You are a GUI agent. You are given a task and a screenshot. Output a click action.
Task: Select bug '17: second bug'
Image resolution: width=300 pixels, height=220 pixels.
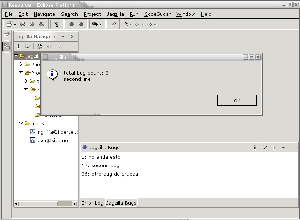click(x=101, y=166)
